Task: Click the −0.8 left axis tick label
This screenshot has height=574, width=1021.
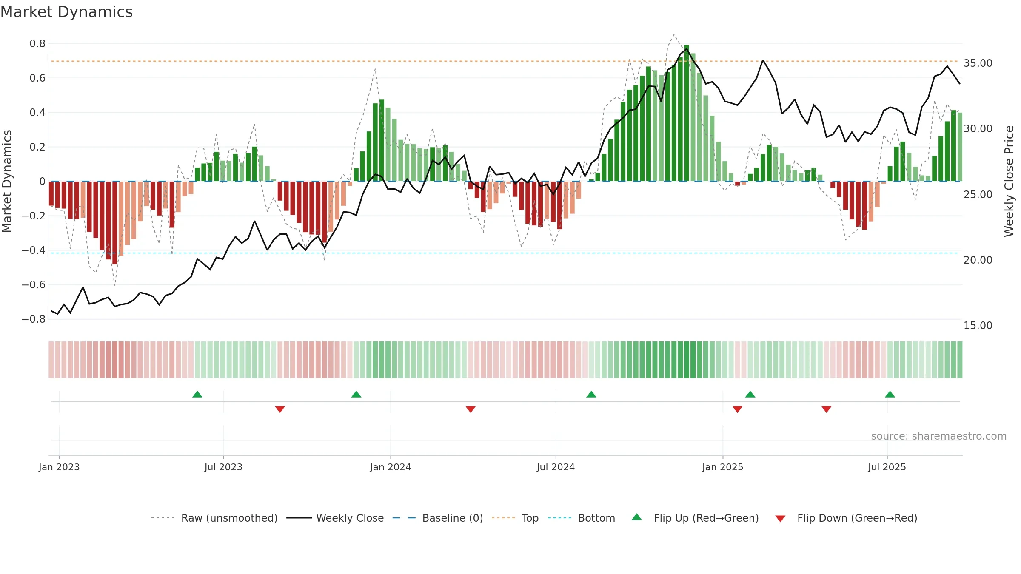Action: (x=34, y=319)
